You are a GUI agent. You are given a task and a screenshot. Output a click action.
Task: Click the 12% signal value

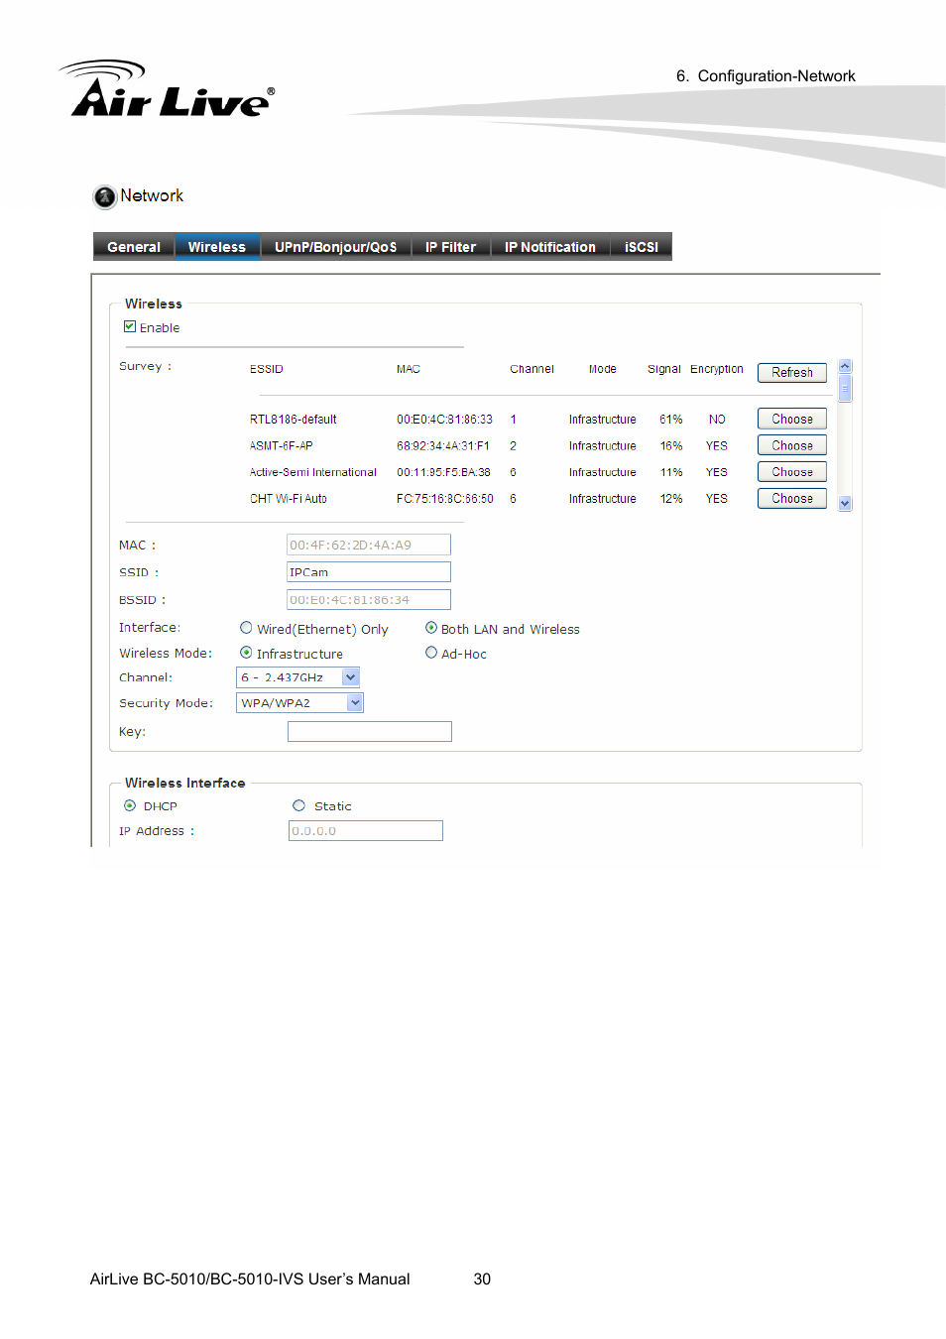point(671,499)
